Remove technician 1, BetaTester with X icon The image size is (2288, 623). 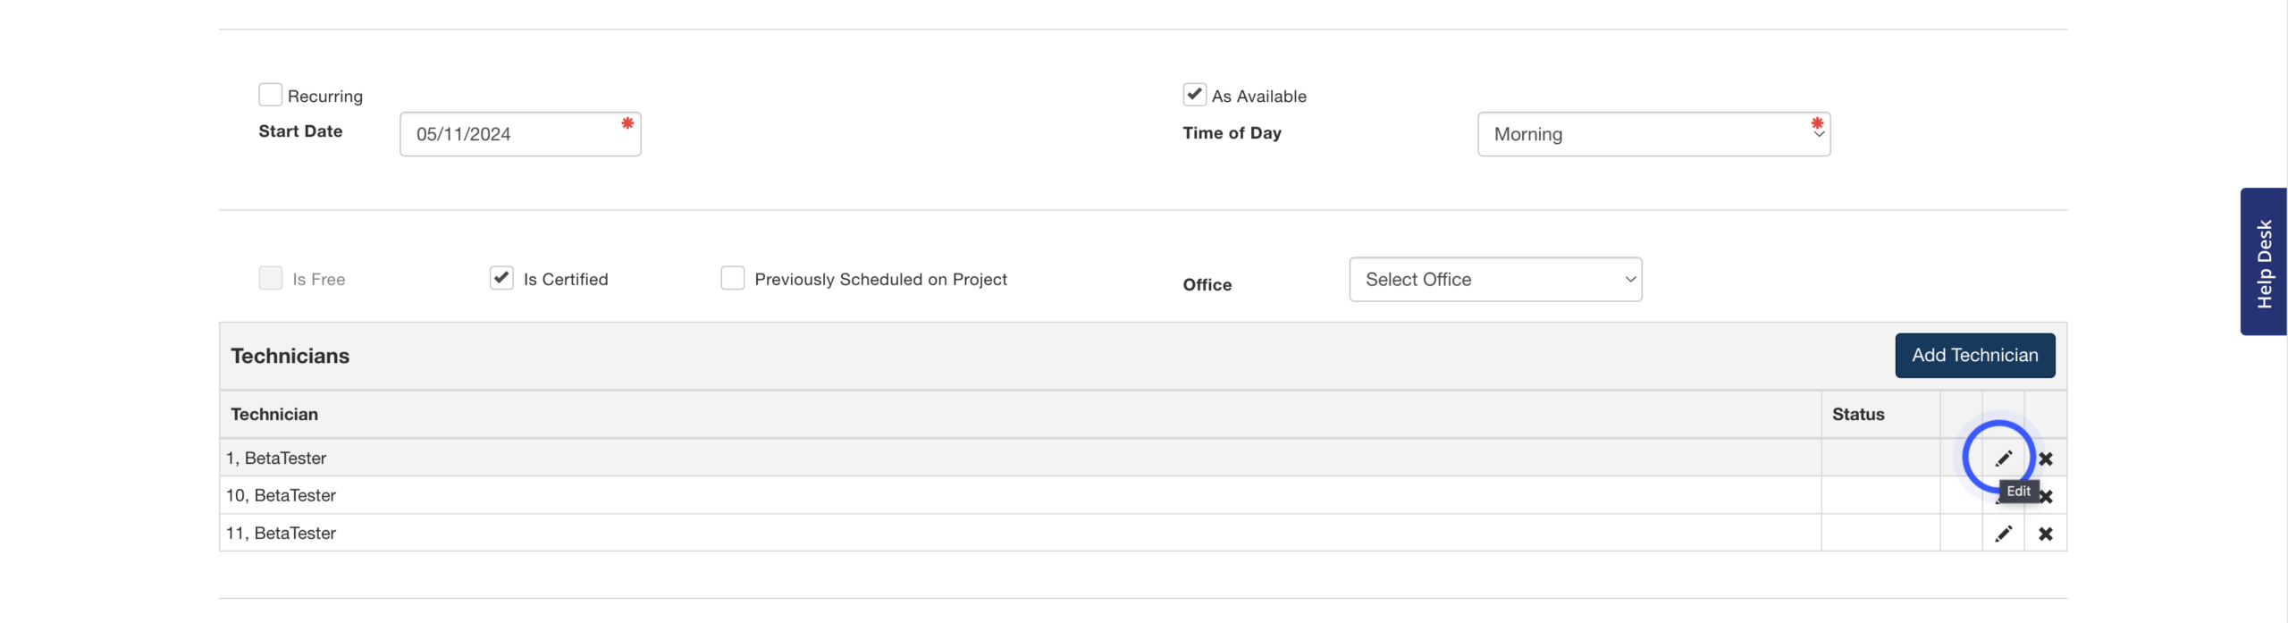2046,459
